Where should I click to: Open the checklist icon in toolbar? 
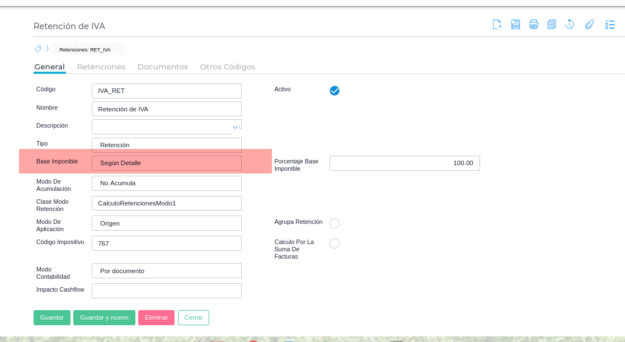point(610,24)
